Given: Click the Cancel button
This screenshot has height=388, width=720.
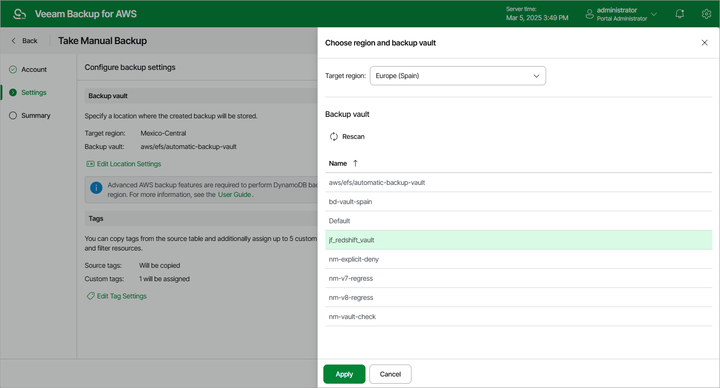Looking at the screenshot, I should 390,374.
